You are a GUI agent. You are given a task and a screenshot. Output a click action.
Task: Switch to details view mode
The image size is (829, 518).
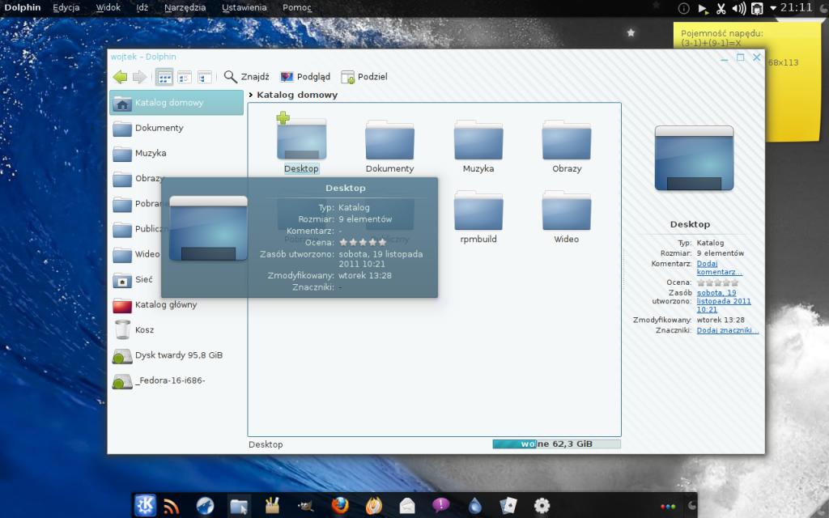coord(185,78)
